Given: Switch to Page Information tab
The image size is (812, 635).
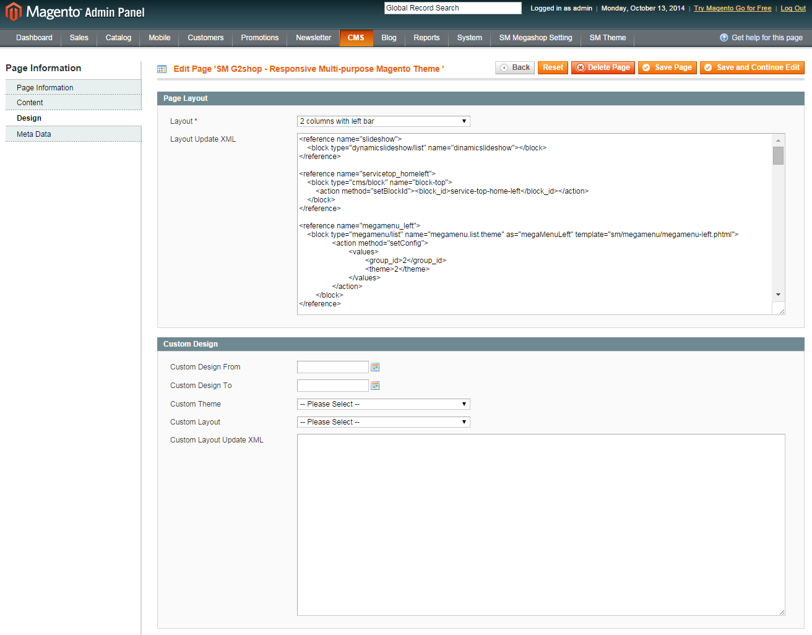Looking at the screenshot, I should click(74, 88).
